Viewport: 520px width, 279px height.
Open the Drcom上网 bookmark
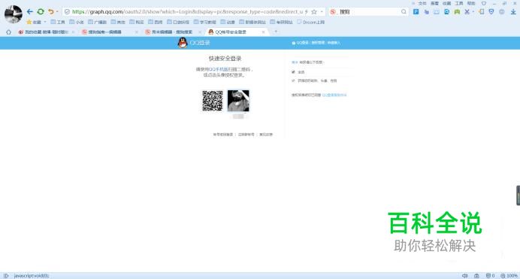pos(311,22)
